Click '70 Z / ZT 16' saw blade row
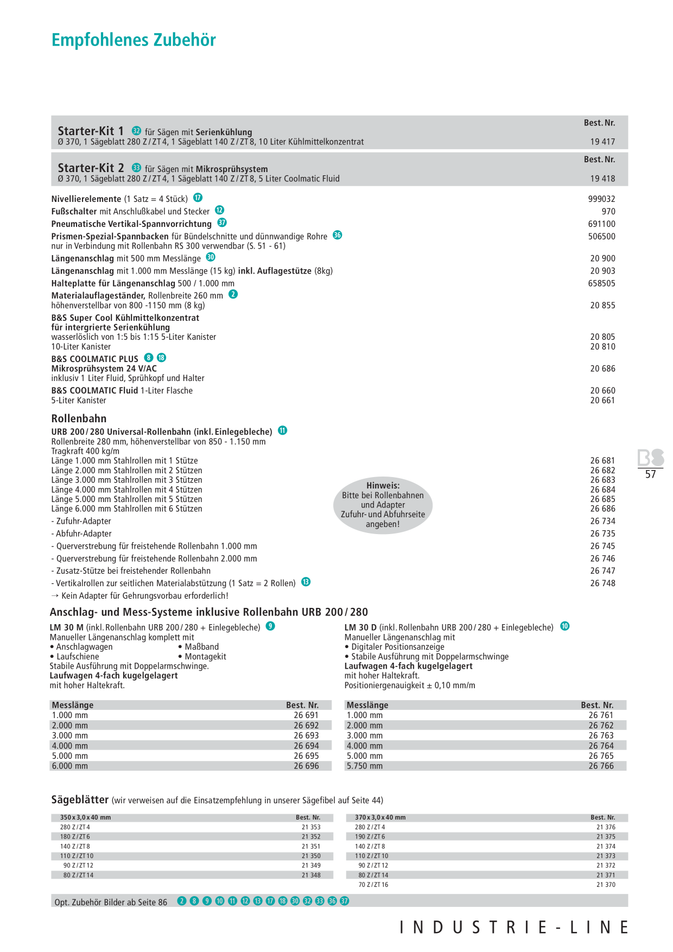Viewport: 673px width, 952px height. coord(487,885)
